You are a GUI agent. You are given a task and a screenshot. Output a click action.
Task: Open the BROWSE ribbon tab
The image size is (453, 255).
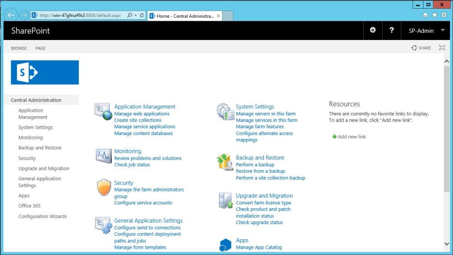(19, 48)
